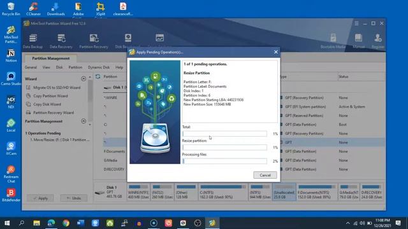This screenshot has height=229, width=408.
Task: Open the XSplit desktop icon
Action: point(101,9)
